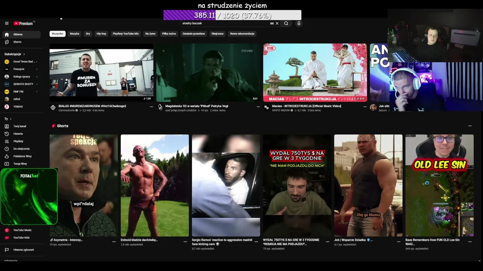Open Twój kanał in sidebar
This screenshot has width=483, height=271.
pos(21,126)
